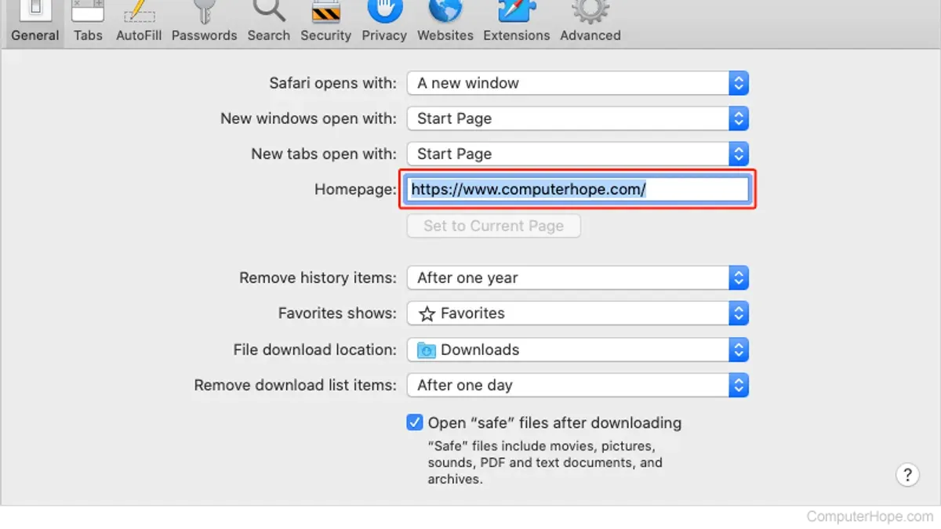
Task: Expand New tabs open with dropdown
Action: tap(578, 154)
